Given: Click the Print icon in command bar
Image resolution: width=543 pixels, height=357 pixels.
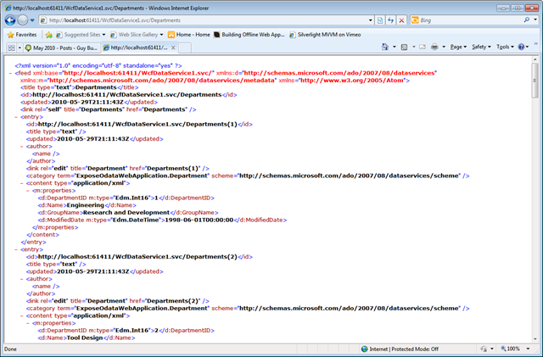Looking at the screenshot, I should pos(434,47).
